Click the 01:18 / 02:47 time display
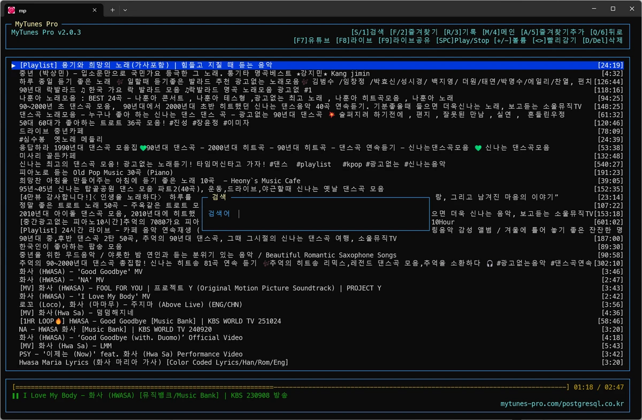Screen dimensions: 642x420 click(x=599, y=386)
